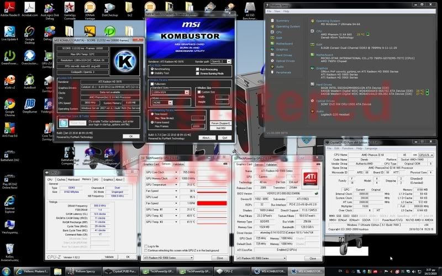Open GPU Load sensor dropdown arrow

click(176, 197)
